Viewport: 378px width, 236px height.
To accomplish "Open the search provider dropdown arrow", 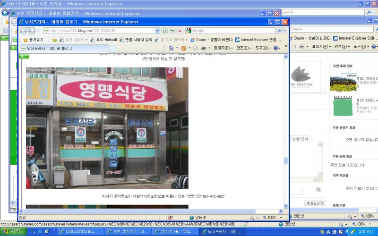I will (x=285, y=31).
